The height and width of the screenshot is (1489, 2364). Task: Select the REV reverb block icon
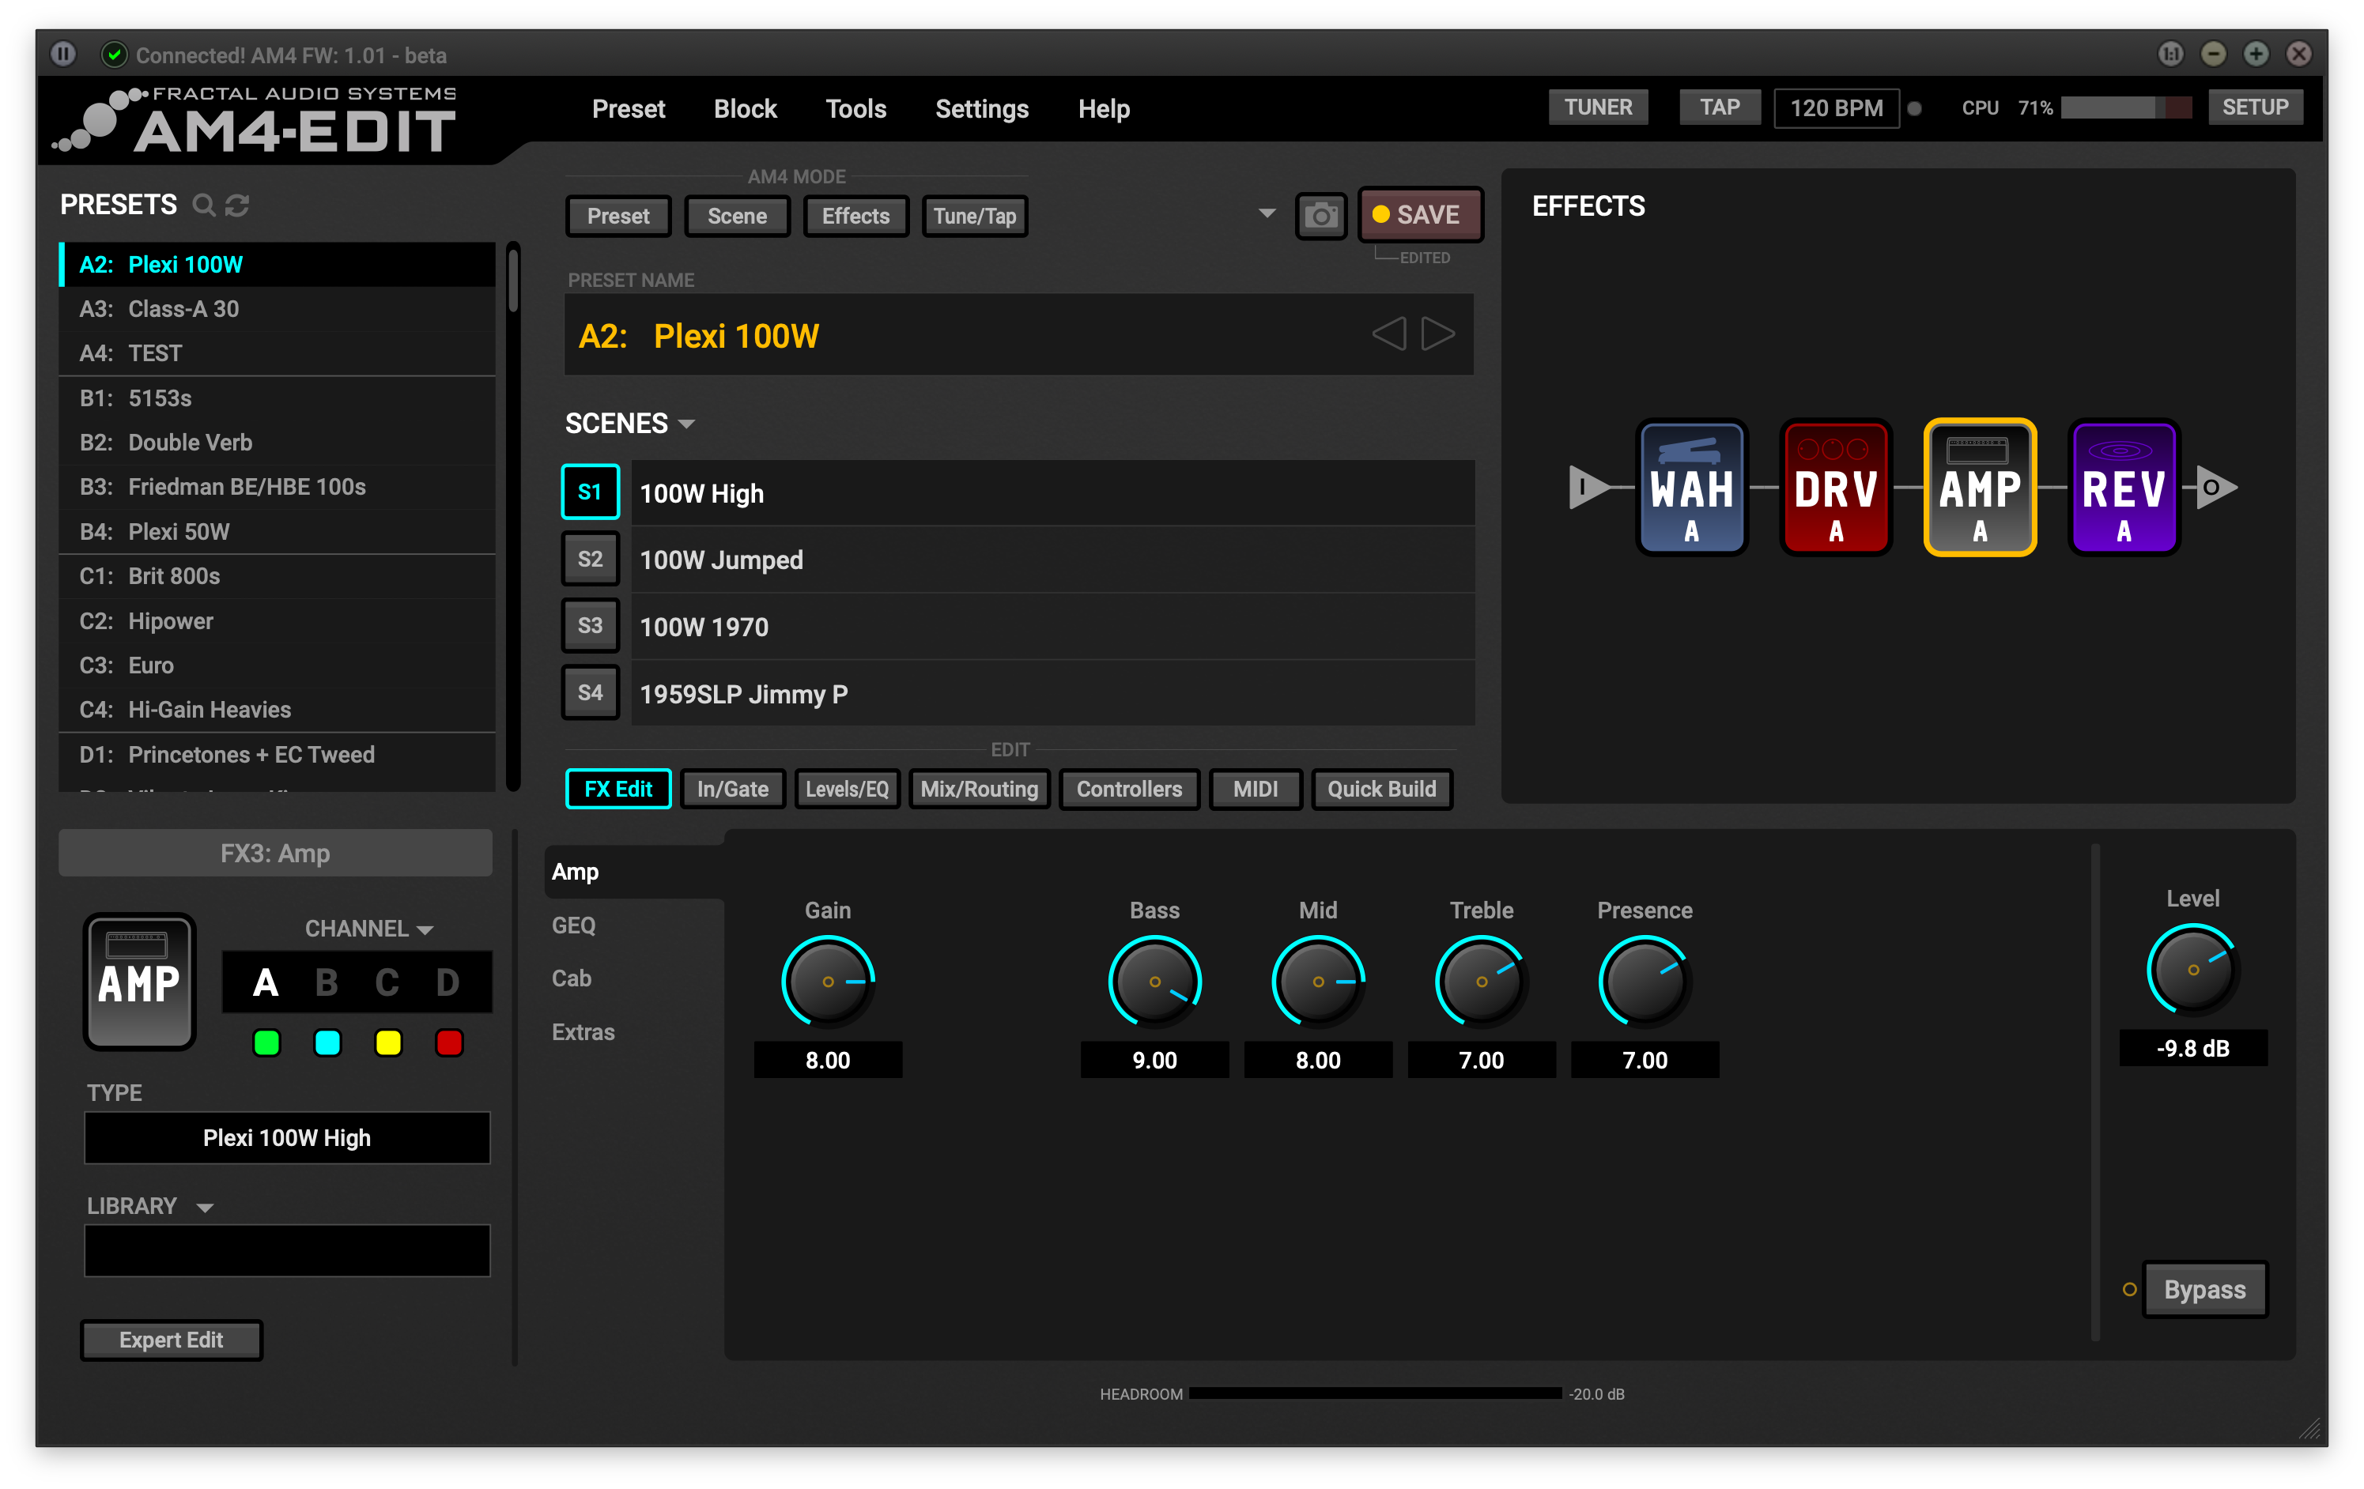2123,488
